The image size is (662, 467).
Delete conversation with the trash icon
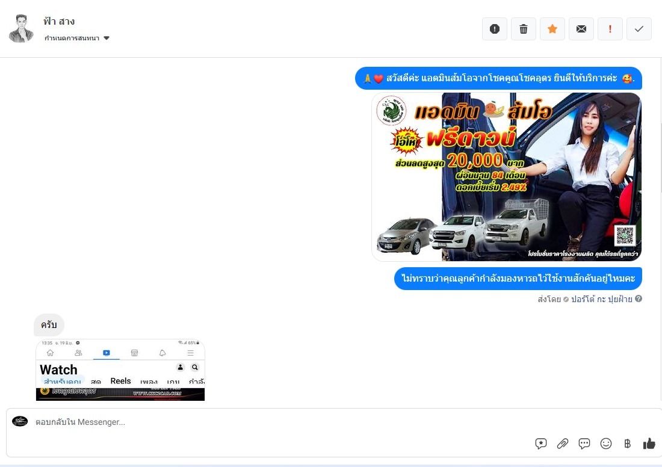point(524,29)
